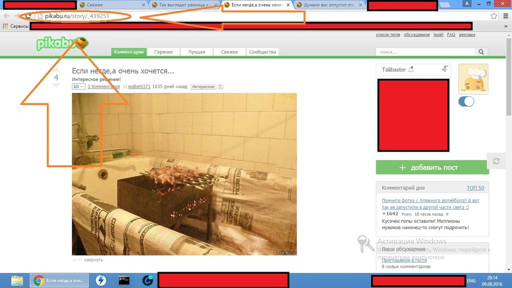
Task: Click the logout icon in Talibaster panel
Action: (x=445, y=69)
